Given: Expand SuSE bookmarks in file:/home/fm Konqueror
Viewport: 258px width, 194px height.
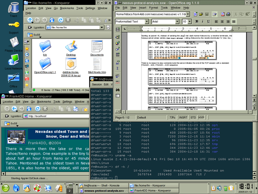Looking at the screenshot, I should pyautogui.click(x=34, y=35).
